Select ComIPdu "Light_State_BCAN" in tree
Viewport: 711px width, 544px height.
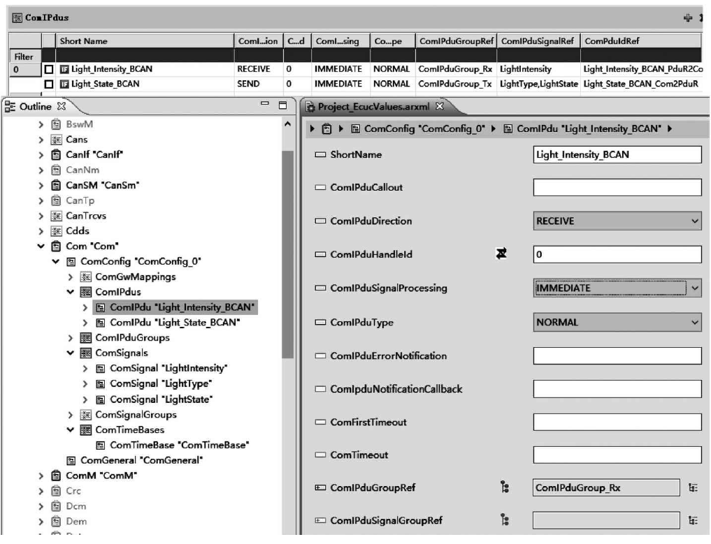(175, 323)
